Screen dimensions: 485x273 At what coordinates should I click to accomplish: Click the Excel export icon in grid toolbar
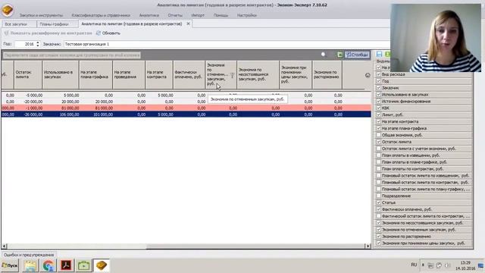pyautogui.click(x=340, y=55)
